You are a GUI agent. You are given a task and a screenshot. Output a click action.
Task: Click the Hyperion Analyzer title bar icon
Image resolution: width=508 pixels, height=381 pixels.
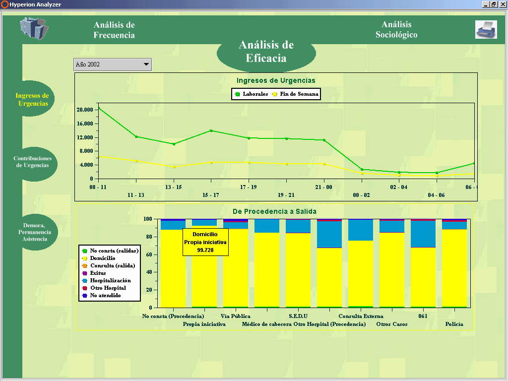click(x=4, y=4)
